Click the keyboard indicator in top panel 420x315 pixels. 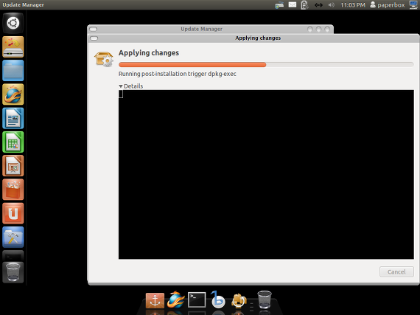click(x=279, y=5)
